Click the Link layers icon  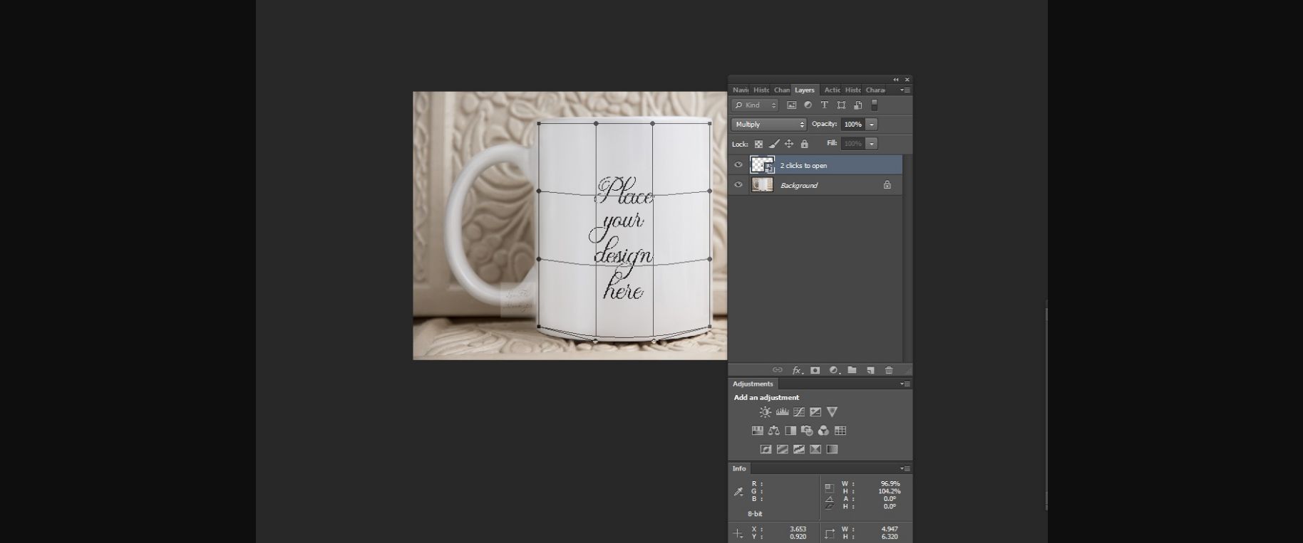pyautogui.click(x=778, y=370)
